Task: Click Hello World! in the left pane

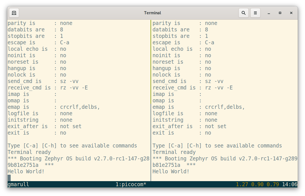Action: 26,171
